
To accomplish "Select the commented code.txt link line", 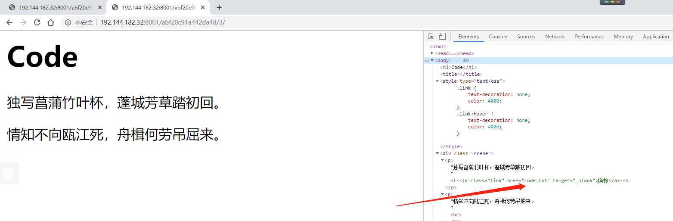I will point(540,181).
